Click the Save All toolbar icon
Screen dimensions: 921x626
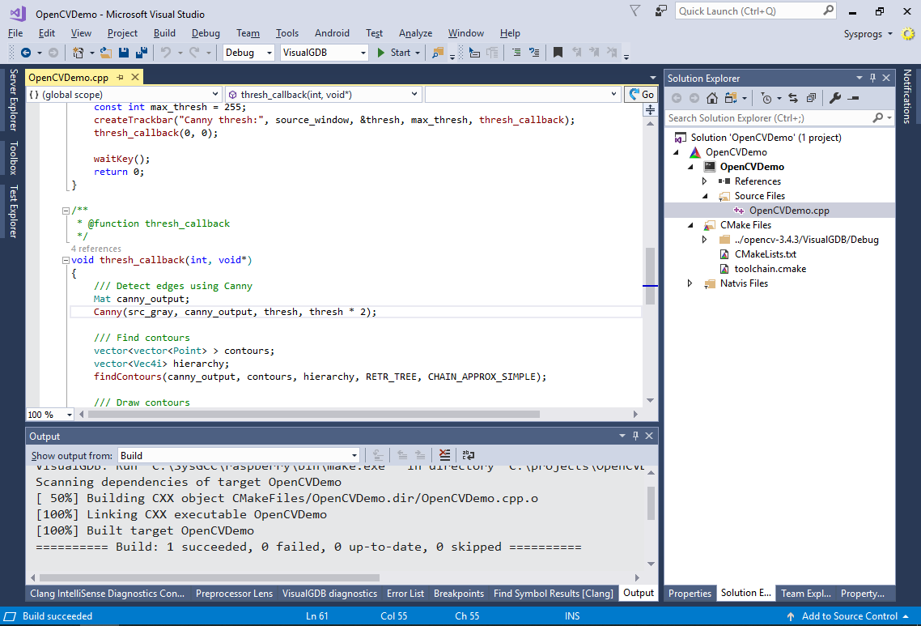tap(141, 53)
